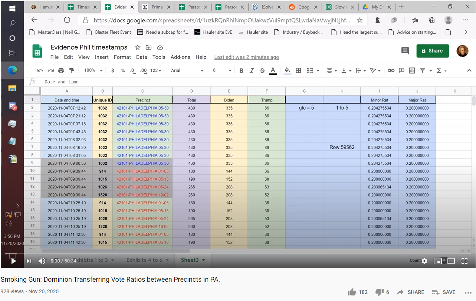The width and height of the screenshot is (476, 301).
Task: Open the three-dot more actions below the video
Action: (x=468, y=292)
